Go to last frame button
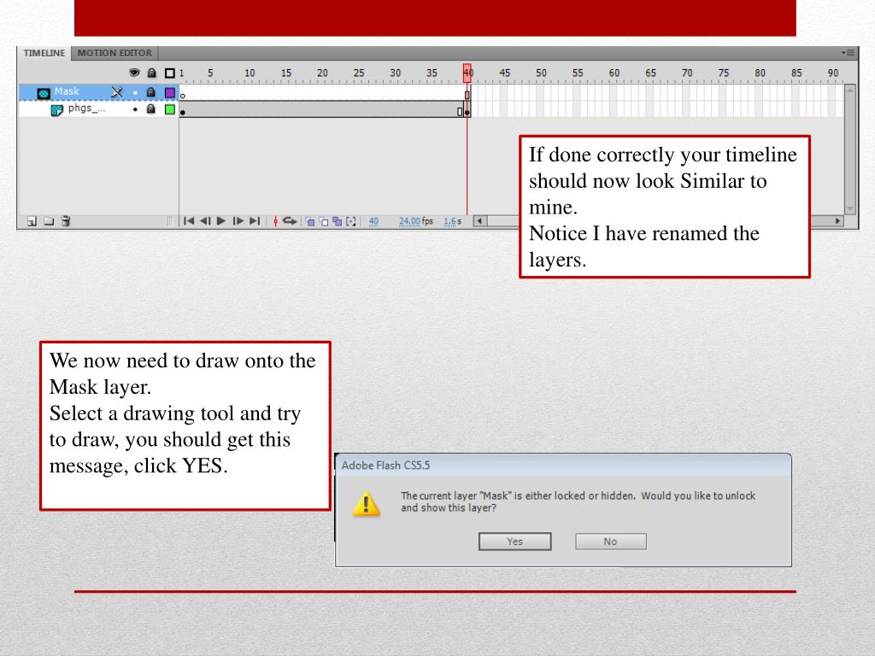This screenshot has height=656, width=875. 255,221
